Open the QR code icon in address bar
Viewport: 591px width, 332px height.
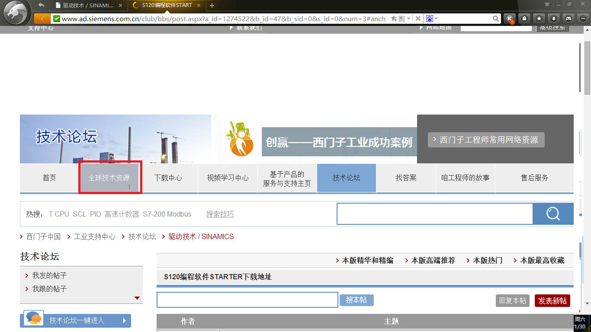coord(401,19)
